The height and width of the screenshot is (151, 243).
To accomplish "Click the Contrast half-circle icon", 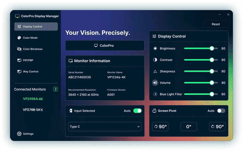I will coord(155,60).
